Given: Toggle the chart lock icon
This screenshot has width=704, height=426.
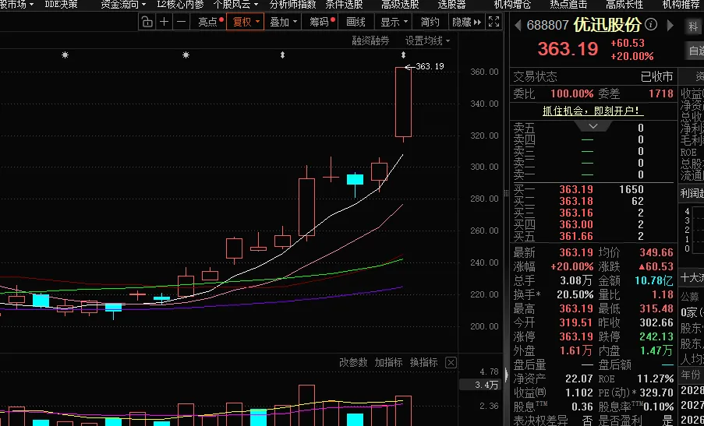Looking at the screenshot, I should (x=147, y=22).
